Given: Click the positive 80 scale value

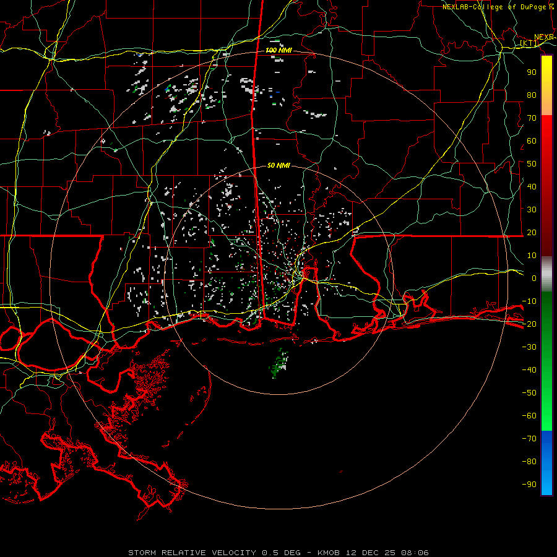Looking at the screenshot, I should click(x=532, y=95).
